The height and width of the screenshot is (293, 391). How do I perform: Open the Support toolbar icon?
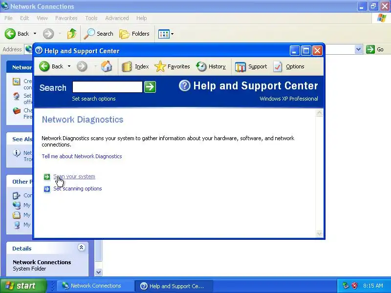pyautogui.click(x=240, y=67)
